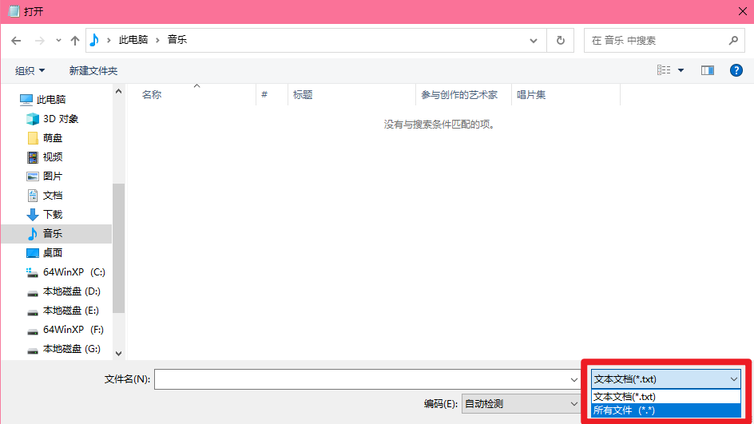Sort by 标题 column header

[351, 95]
